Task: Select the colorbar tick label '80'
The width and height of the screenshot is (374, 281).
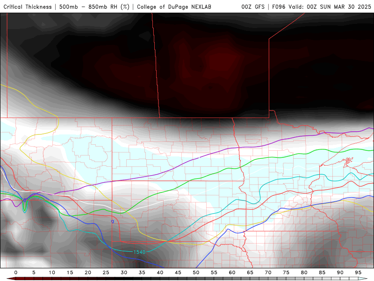Action: (304, 273)
